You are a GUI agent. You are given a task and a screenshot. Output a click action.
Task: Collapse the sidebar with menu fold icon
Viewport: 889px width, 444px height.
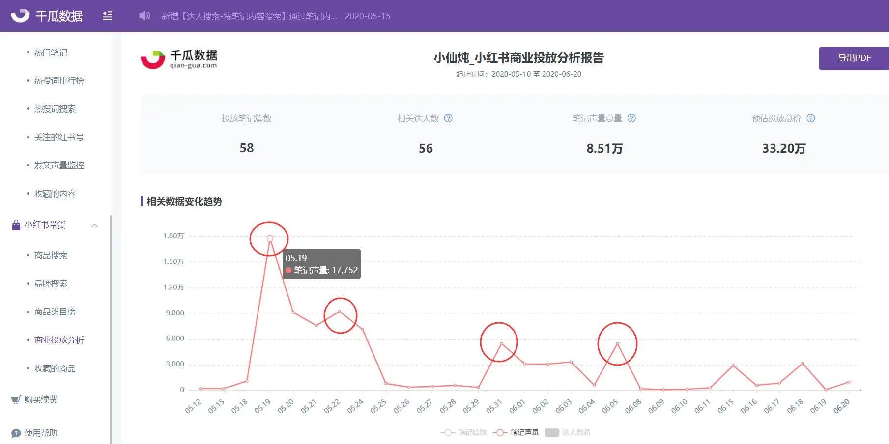click(x=107, y=16)
